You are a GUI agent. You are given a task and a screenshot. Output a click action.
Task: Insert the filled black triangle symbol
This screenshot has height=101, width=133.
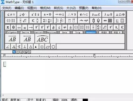[36, 47]
